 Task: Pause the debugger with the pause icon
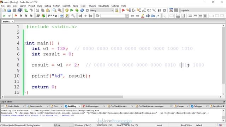pyautogui.click(x=159, y=10)
